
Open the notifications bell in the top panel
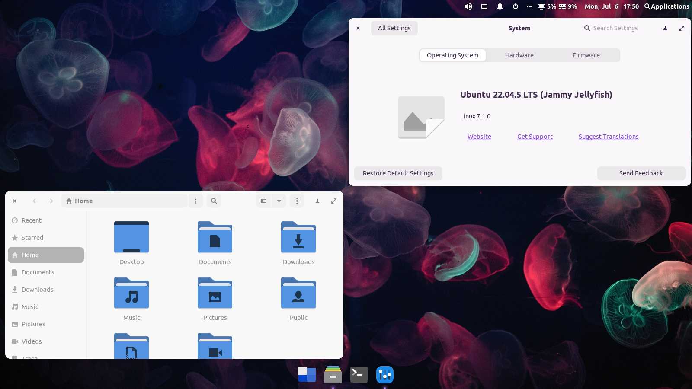pos(500,6)
